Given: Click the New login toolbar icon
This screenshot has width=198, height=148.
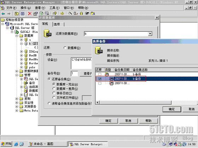Looking at the screenshot, I should click(87, 13).
